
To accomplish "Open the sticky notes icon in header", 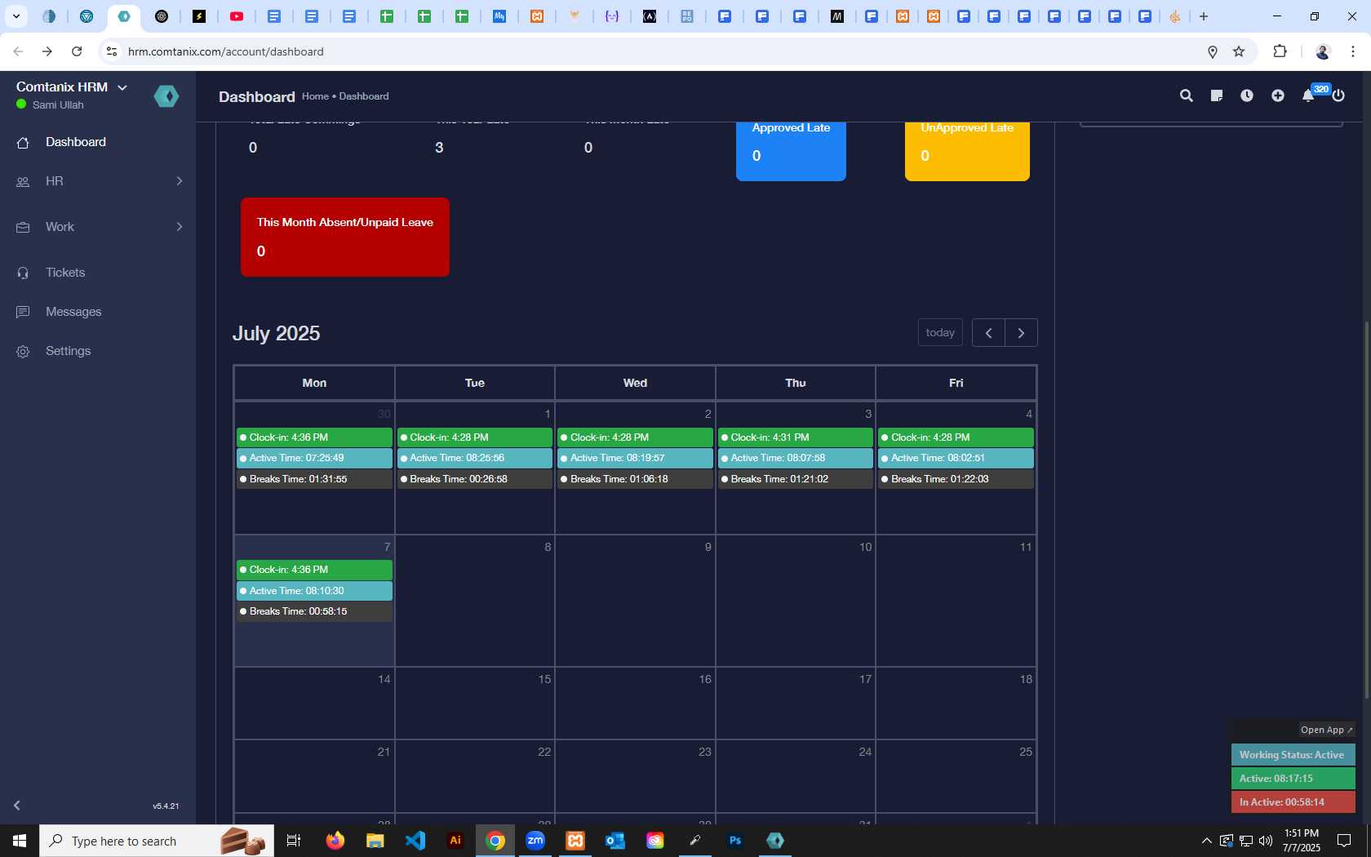I will (1216, 95).
